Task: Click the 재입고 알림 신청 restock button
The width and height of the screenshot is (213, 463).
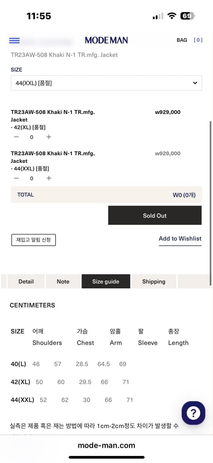Action: [33, 240]
